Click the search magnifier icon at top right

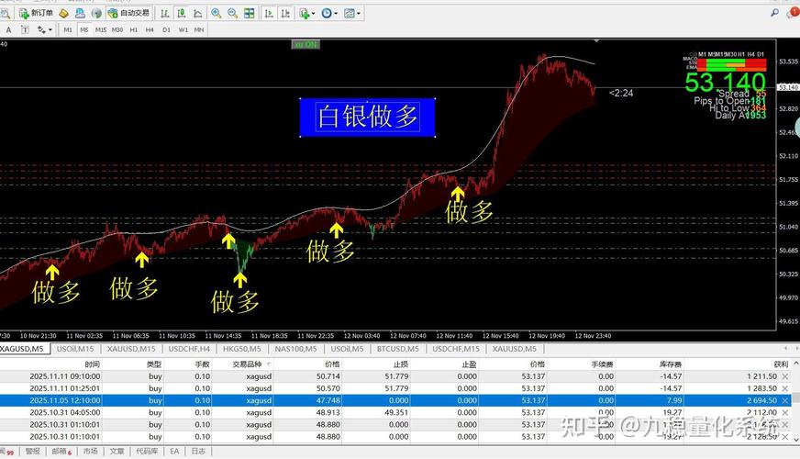pos(774,13)
